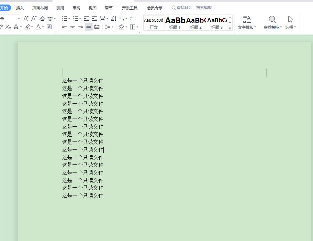Click the sort A-Z icon
Viewport: 313px width, 241px height.
coord(114,18)
